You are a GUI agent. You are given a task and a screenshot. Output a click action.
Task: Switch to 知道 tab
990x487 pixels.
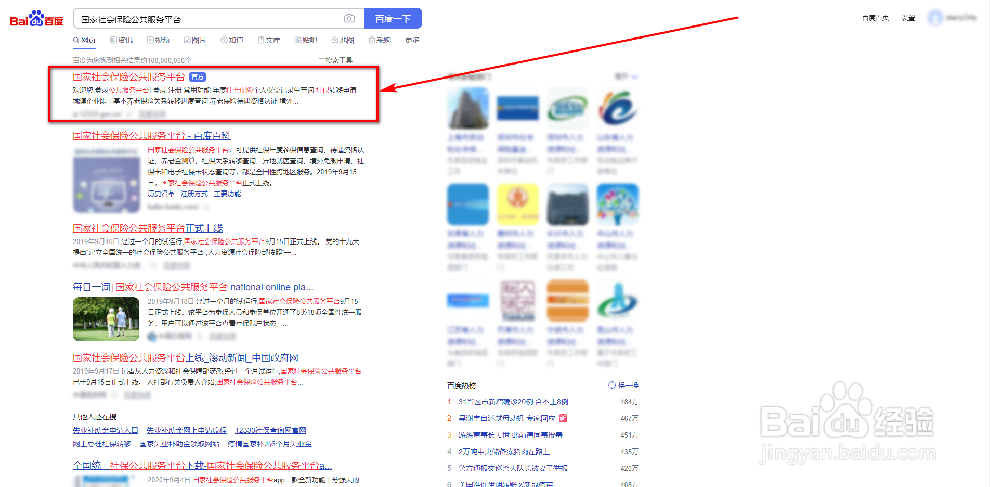pyautogui.click(x=232, y=40)
